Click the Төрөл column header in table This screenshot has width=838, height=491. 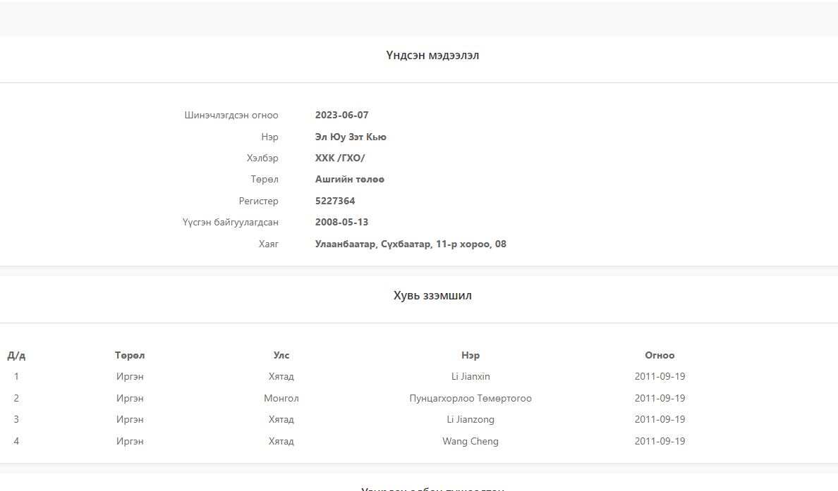pos(130,355)
